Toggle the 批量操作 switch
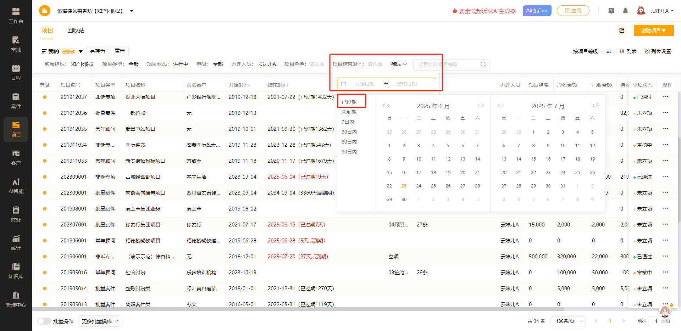Screen dimensions: 681x331 44,321
